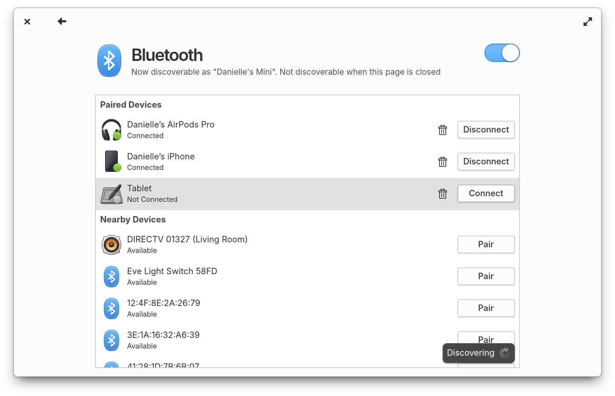Select the Tablet row name
This screenshot has width=615, height=396.
click(x=139, y=188)
